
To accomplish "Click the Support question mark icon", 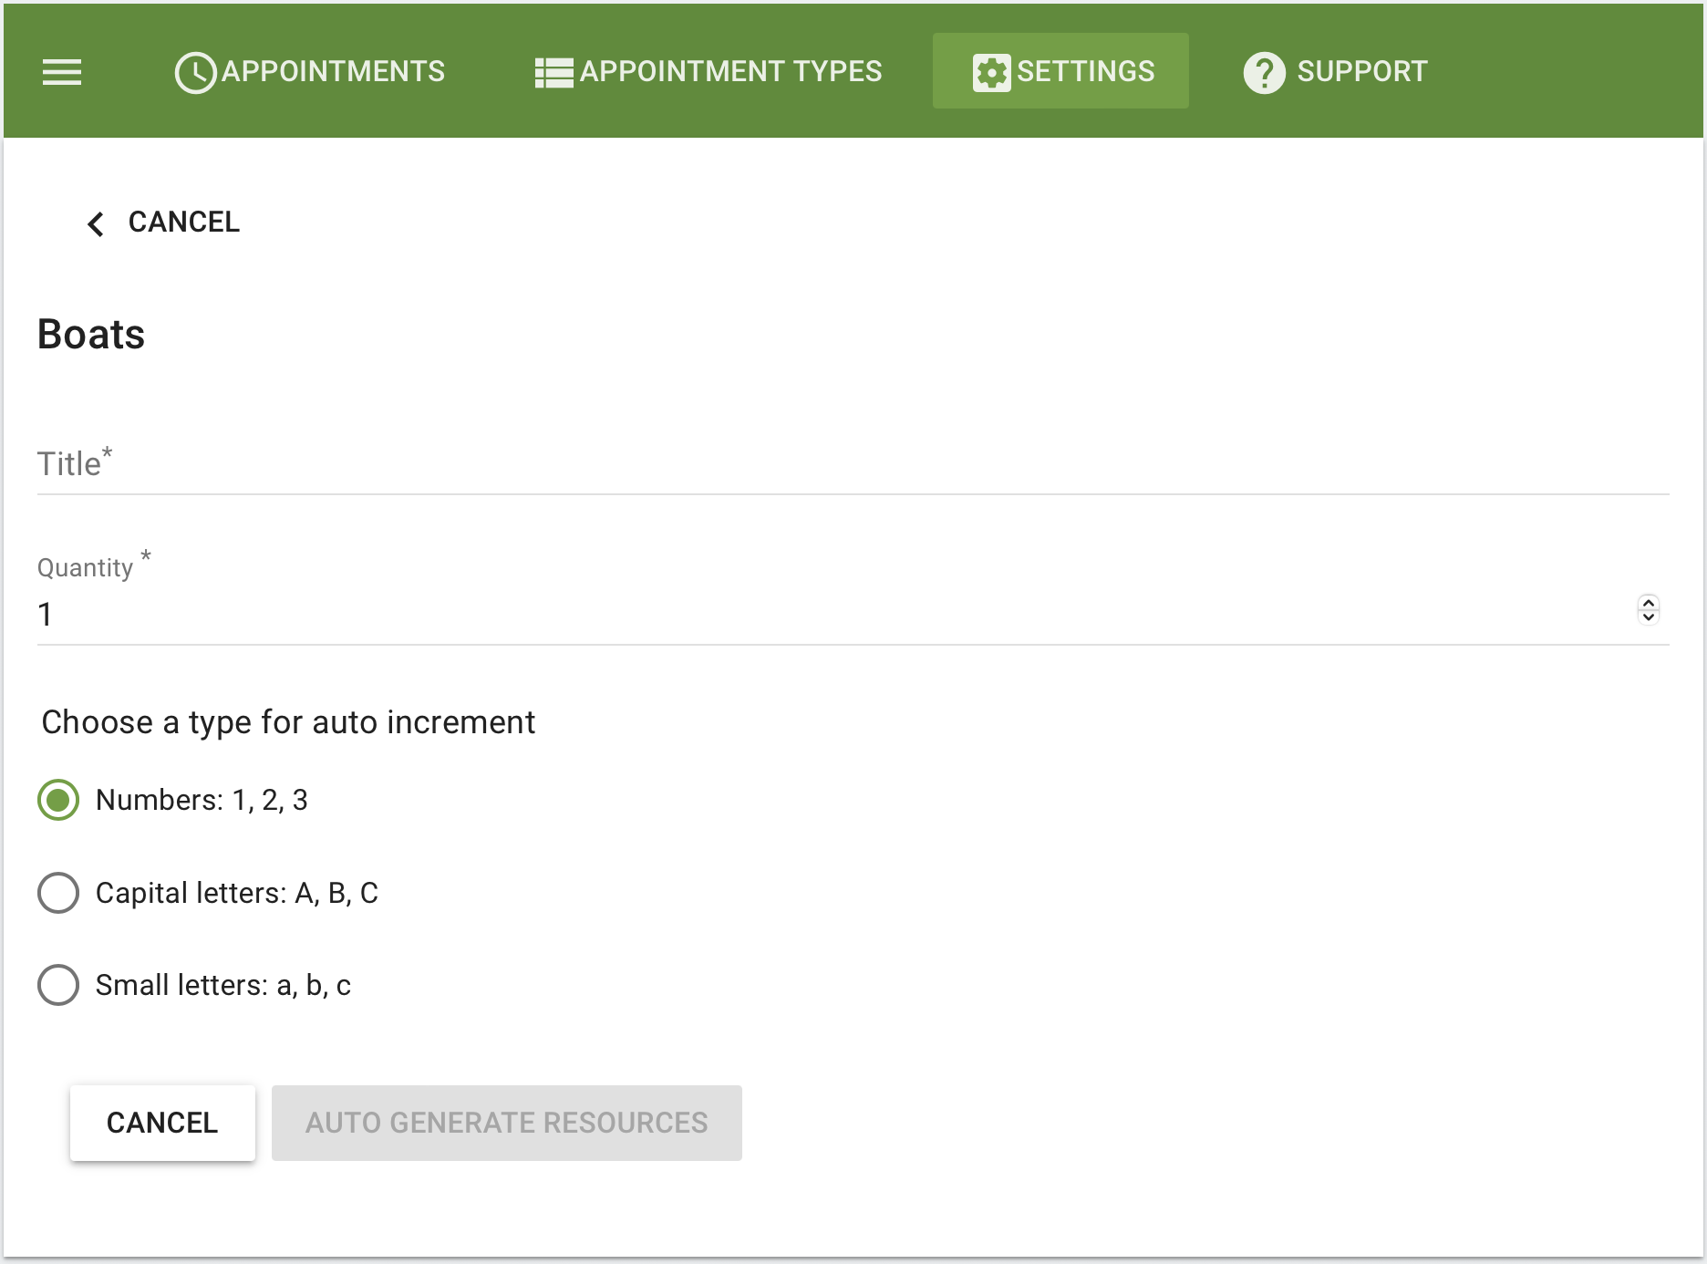I will [1264, 72].
